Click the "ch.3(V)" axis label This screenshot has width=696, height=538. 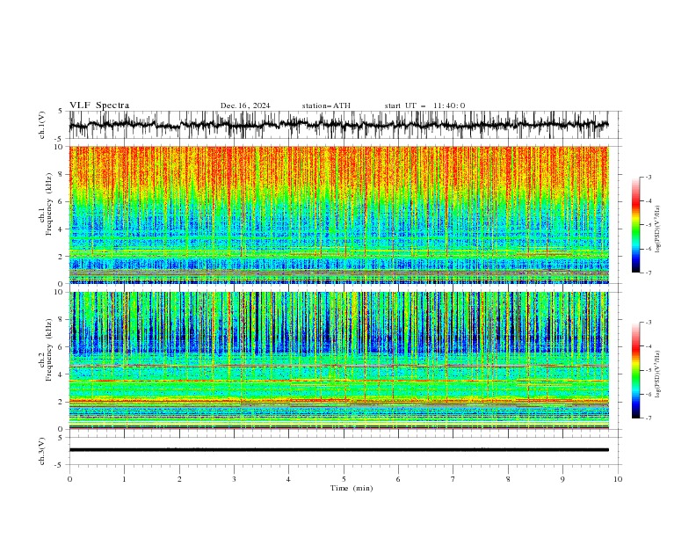click(x=42, y=451)
